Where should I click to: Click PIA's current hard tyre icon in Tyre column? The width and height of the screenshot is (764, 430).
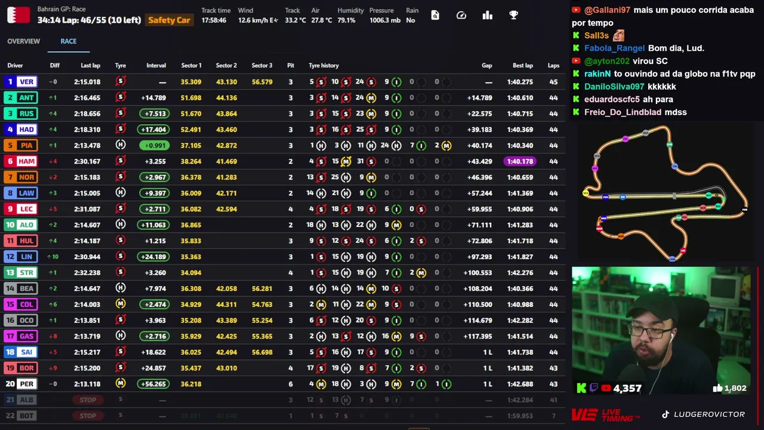pyautogui.click(x=121, y=145)
